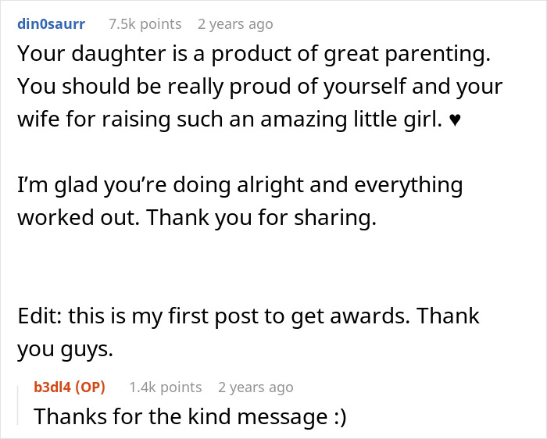Click the 'I'm glad you're doing alright' line

pyautogui.click(x=240, y=185)
